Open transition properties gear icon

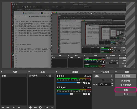[x=112, y=80]
